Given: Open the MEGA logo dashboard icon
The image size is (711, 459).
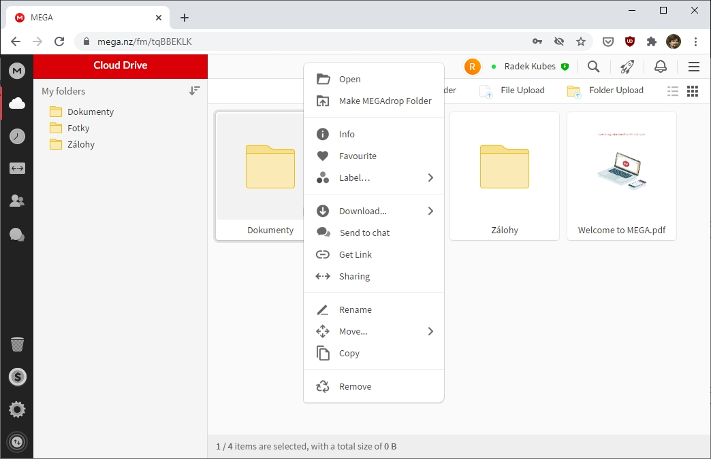Looking at the screenshot, I should pyautogui.click(x=17, y=71).
